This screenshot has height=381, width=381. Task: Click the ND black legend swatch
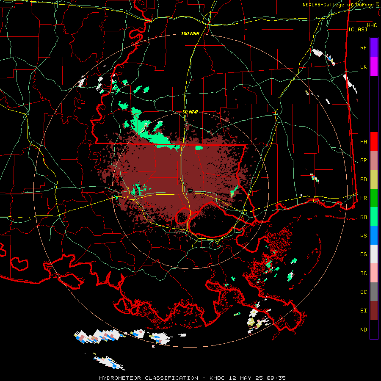pyautogui.click(x=374, y=329)
